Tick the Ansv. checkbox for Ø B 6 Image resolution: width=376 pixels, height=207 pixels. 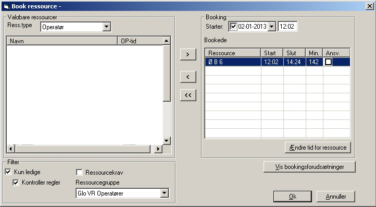(x=328, y=62)
